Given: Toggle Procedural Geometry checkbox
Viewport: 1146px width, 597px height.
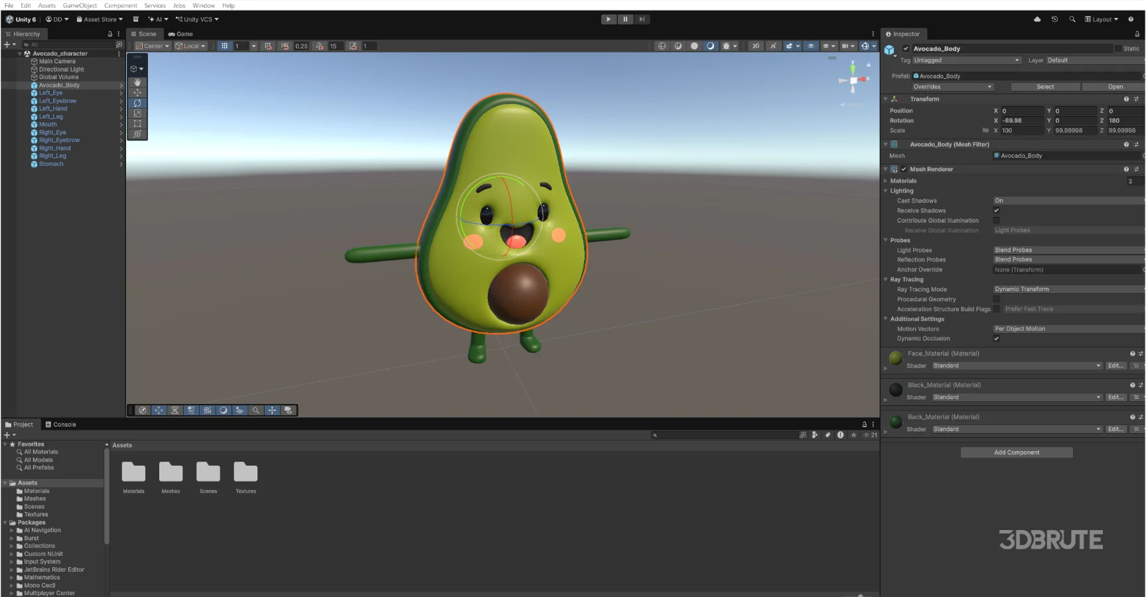Looking at the screenshot, I should point(996,299).
